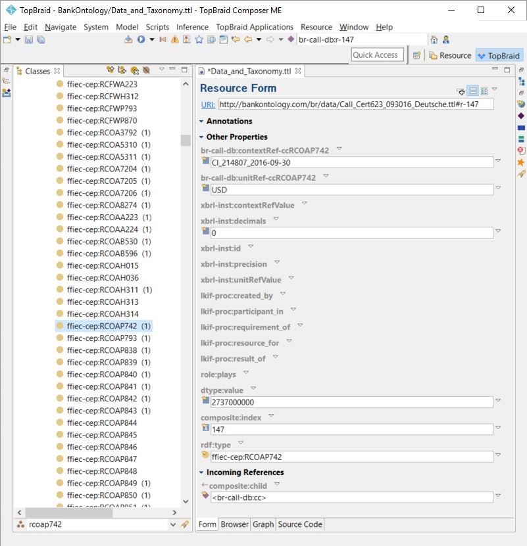Collapse the Other Properties section
527x546 pixels.
(202, 137)
